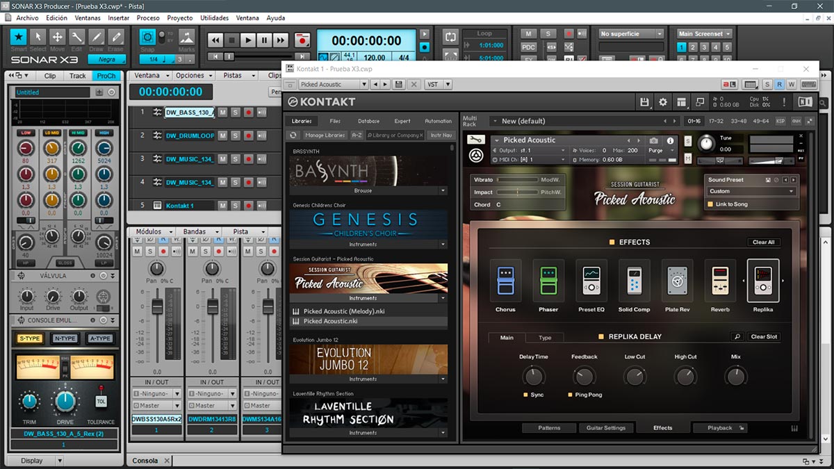
Task: Select the Solid Comp effect
Action: click(x=635, y=281)
